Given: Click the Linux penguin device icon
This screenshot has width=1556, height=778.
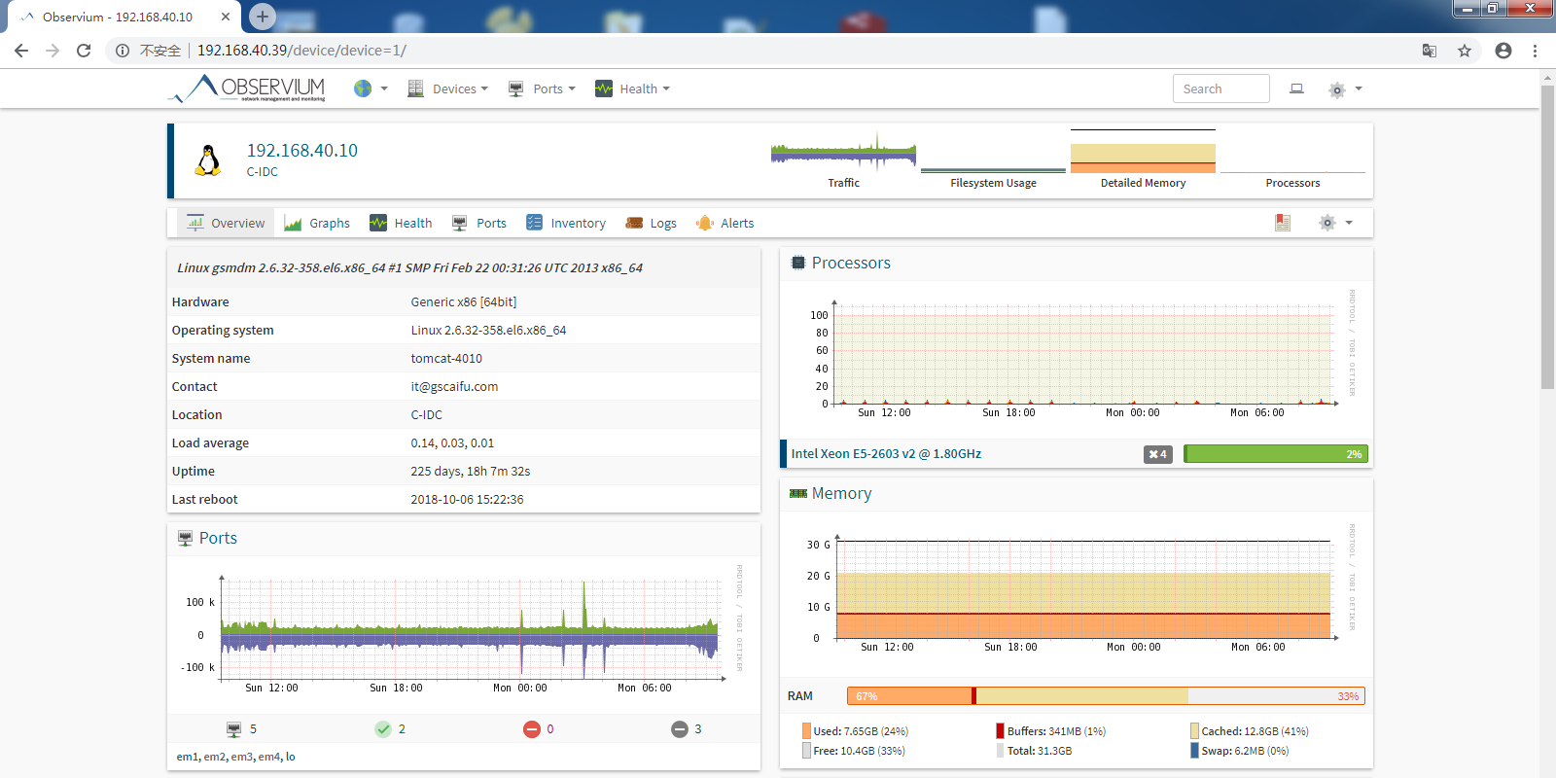Looking at the screenshot, I should pyautogui.click(x=208, y=160).
